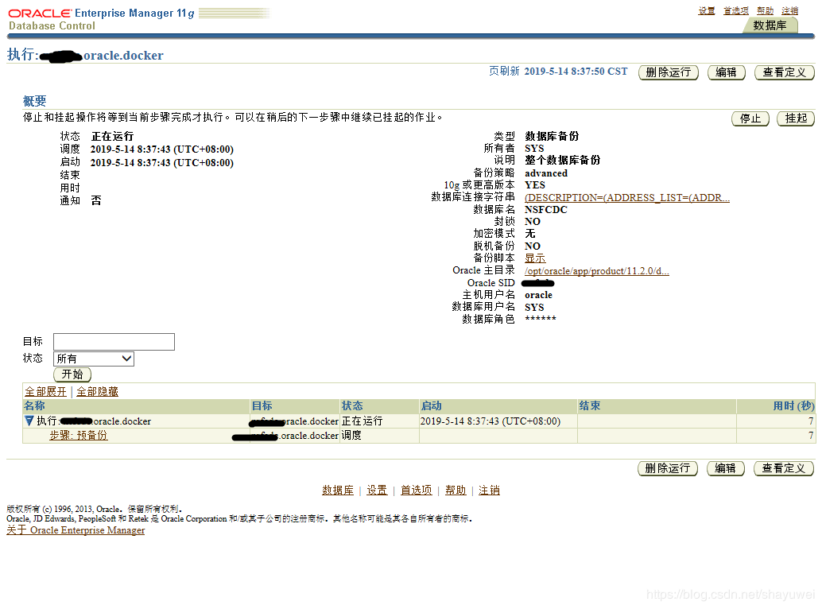Click top 查看定义 button
Image resolution: width=822 pixels, height=609 pixels.
(785, 72)
